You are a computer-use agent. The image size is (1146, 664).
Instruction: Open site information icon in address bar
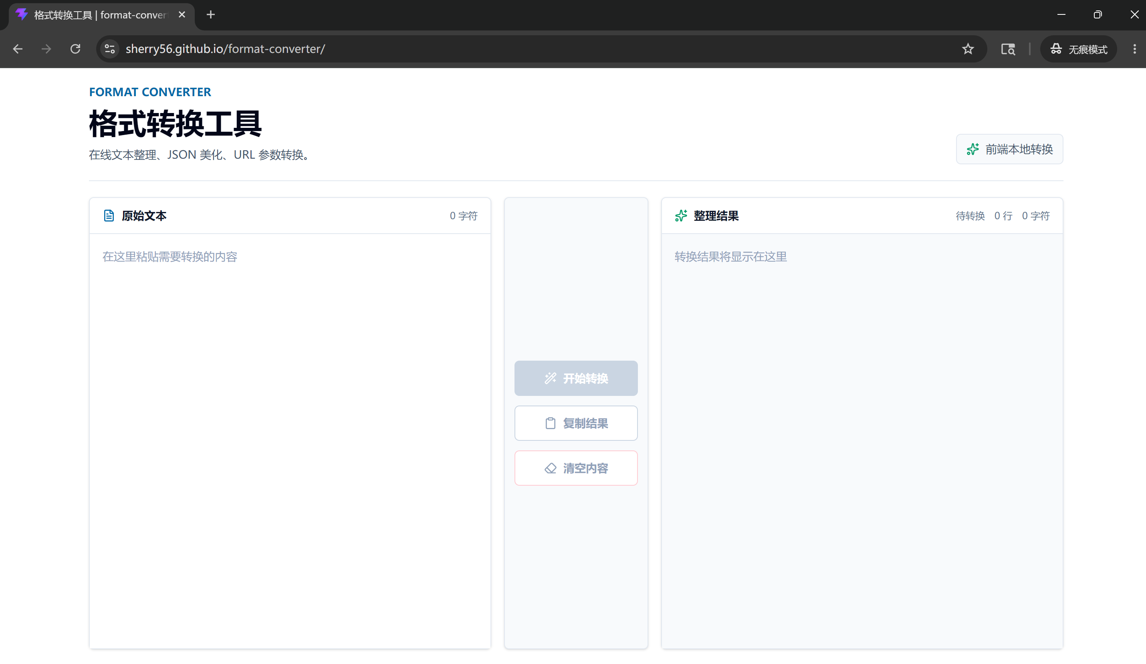(110, 49)
